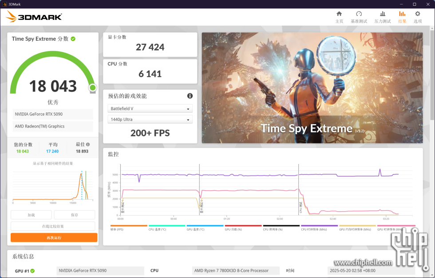Viewport: 435px width, 278px height.
Task: Minimize the 3DMark window
Action: point(401,4)
